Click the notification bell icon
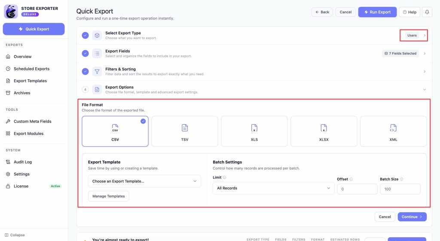The width and height of the screenshot is (440, 241). [427, 12]
